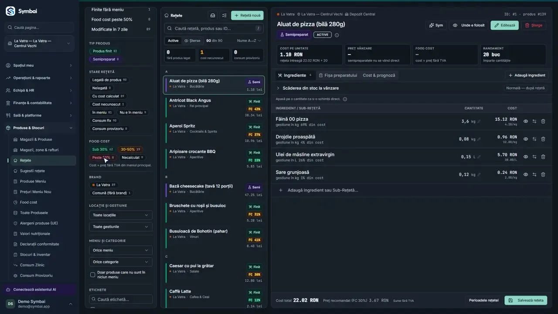558x314 pixels.
Task: Open the Orice meniu dropdown
Action: [x=121, y=250]
